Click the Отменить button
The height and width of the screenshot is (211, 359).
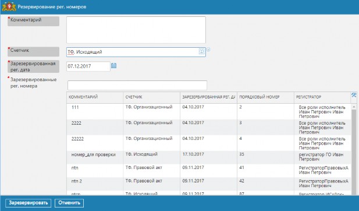[x=69, y=203]
